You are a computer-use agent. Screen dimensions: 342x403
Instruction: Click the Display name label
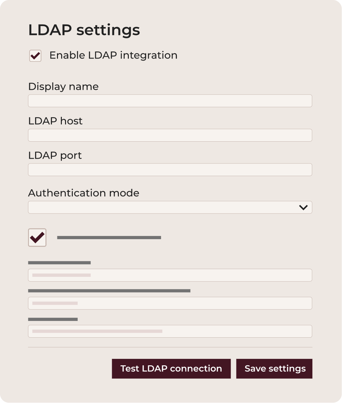pos(63,87)
